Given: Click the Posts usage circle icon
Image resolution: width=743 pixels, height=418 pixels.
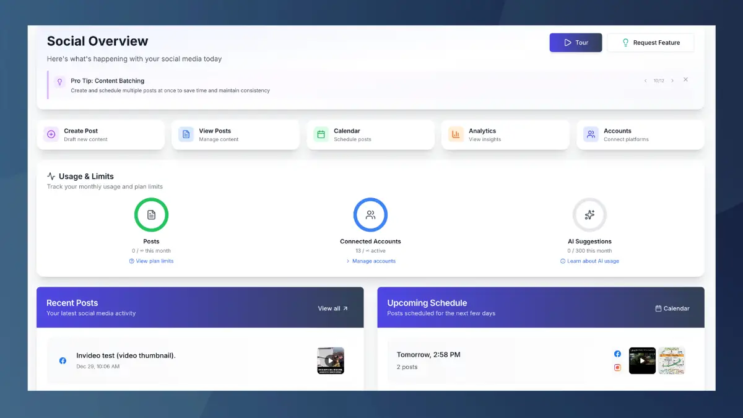Looking at the screenshot, I should tap(151, 215).
